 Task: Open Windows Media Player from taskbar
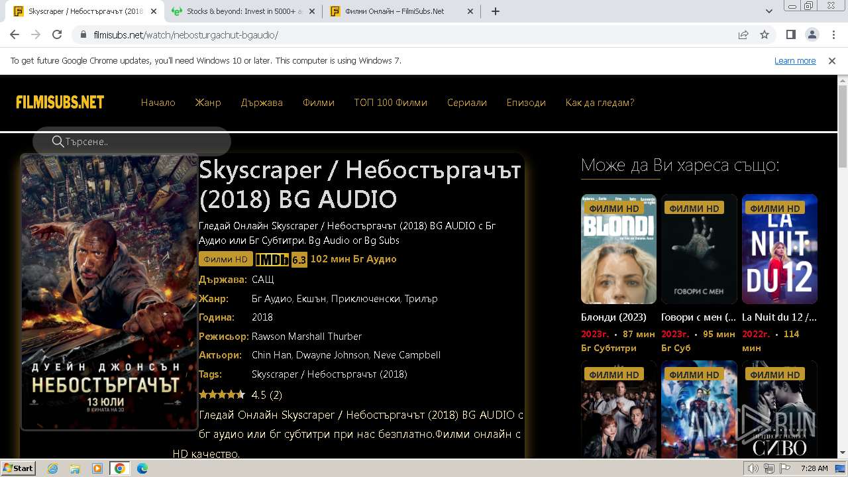97,468
